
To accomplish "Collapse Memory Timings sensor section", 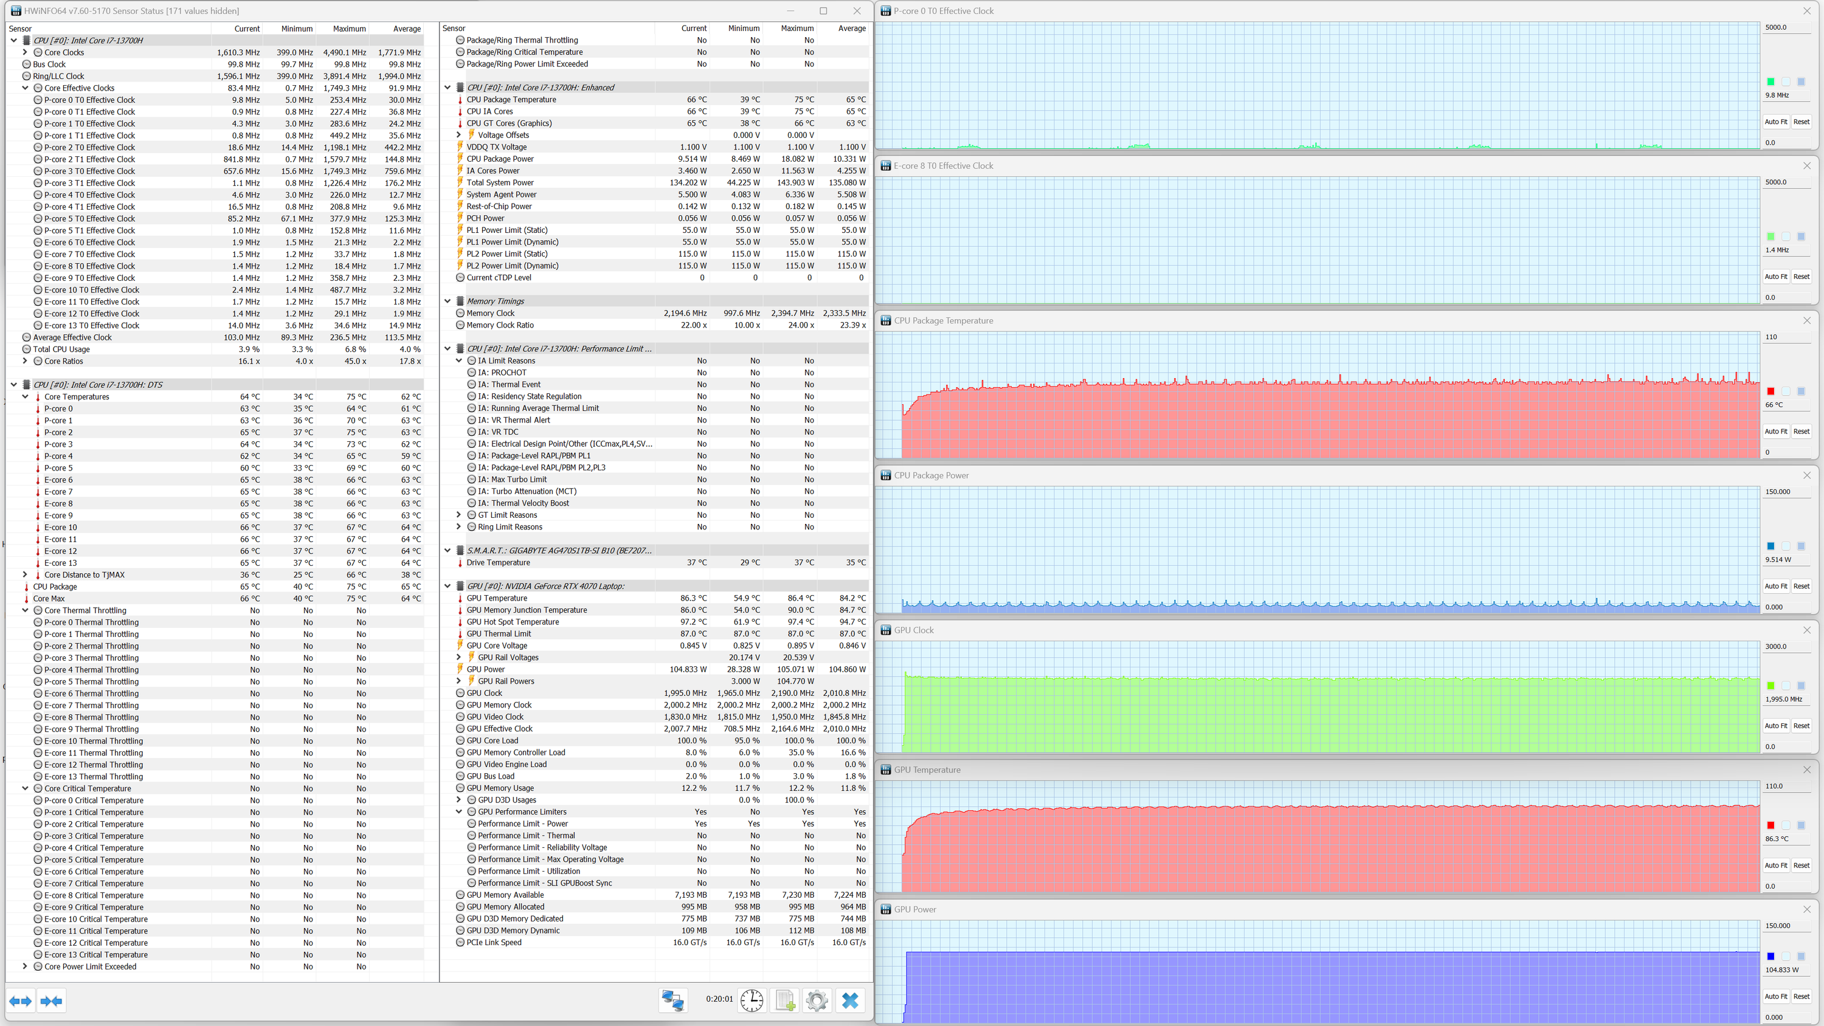I will (447, 301).
